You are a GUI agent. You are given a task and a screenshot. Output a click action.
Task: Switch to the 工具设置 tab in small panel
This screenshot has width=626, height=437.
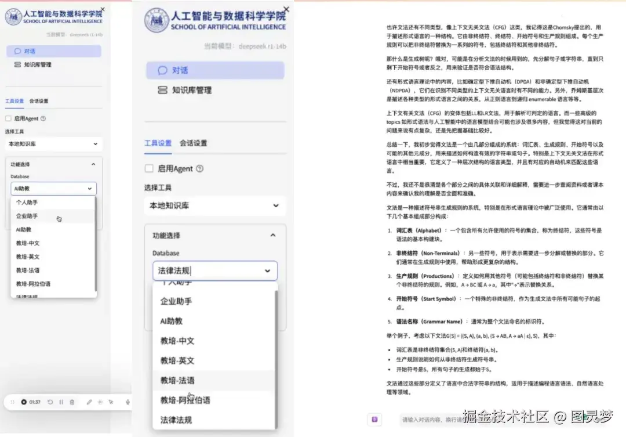coord(14,101)
